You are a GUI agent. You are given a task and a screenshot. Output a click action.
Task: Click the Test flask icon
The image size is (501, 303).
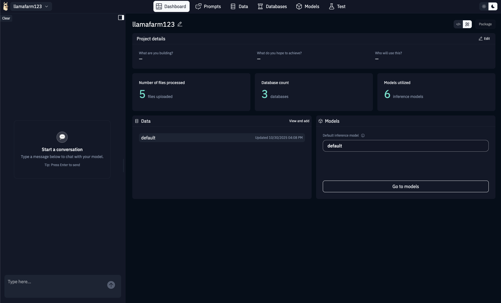coord(331,6)
